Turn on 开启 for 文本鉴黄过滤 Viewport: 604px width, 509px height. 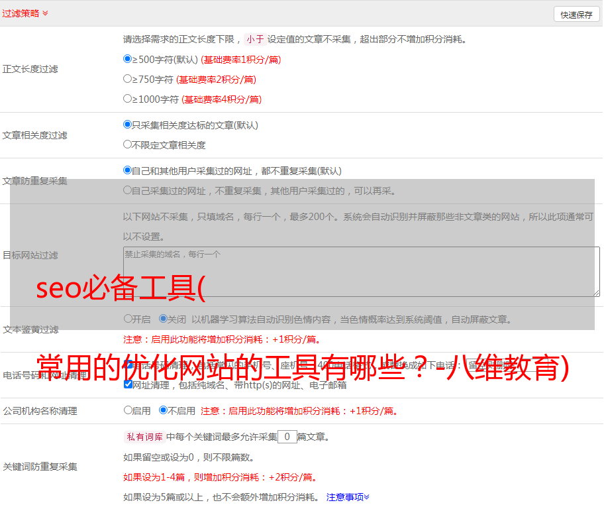click(128, 319)
